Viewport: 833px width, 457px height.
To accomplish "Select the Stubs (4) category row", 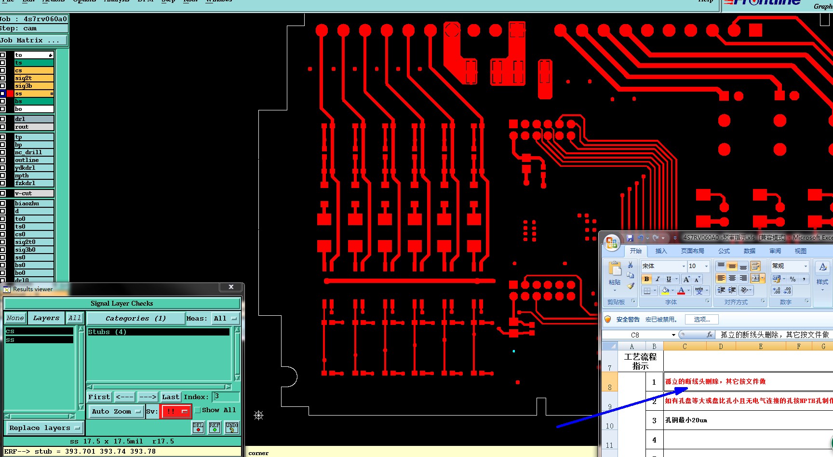I will click(x=159, y=332).
